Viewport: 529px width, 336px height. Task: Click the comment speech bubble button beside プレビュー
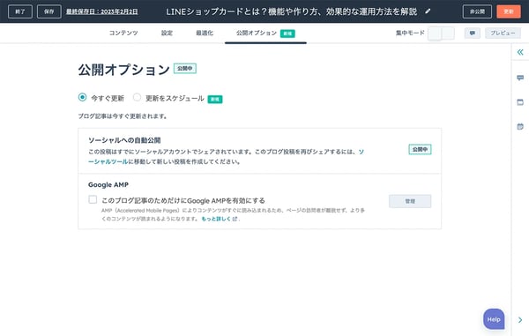coord(473,33)
